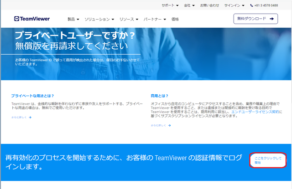Click the 無償版を再請求してください banner text
Screen dimensions: 292x189
coord(72,46)
